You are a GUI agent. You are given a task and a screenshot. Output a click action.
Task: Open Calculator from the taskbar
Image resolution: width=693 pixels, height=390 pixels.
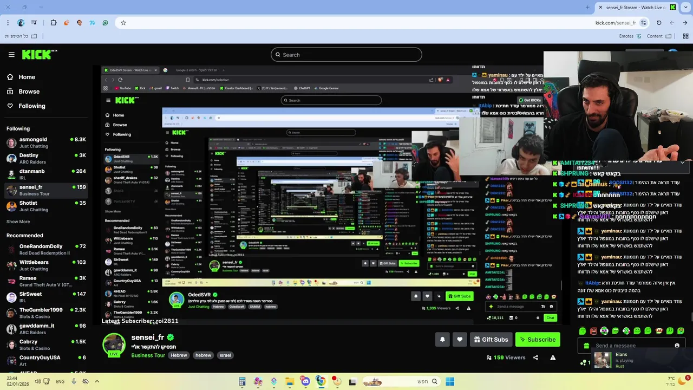(242, 381)
